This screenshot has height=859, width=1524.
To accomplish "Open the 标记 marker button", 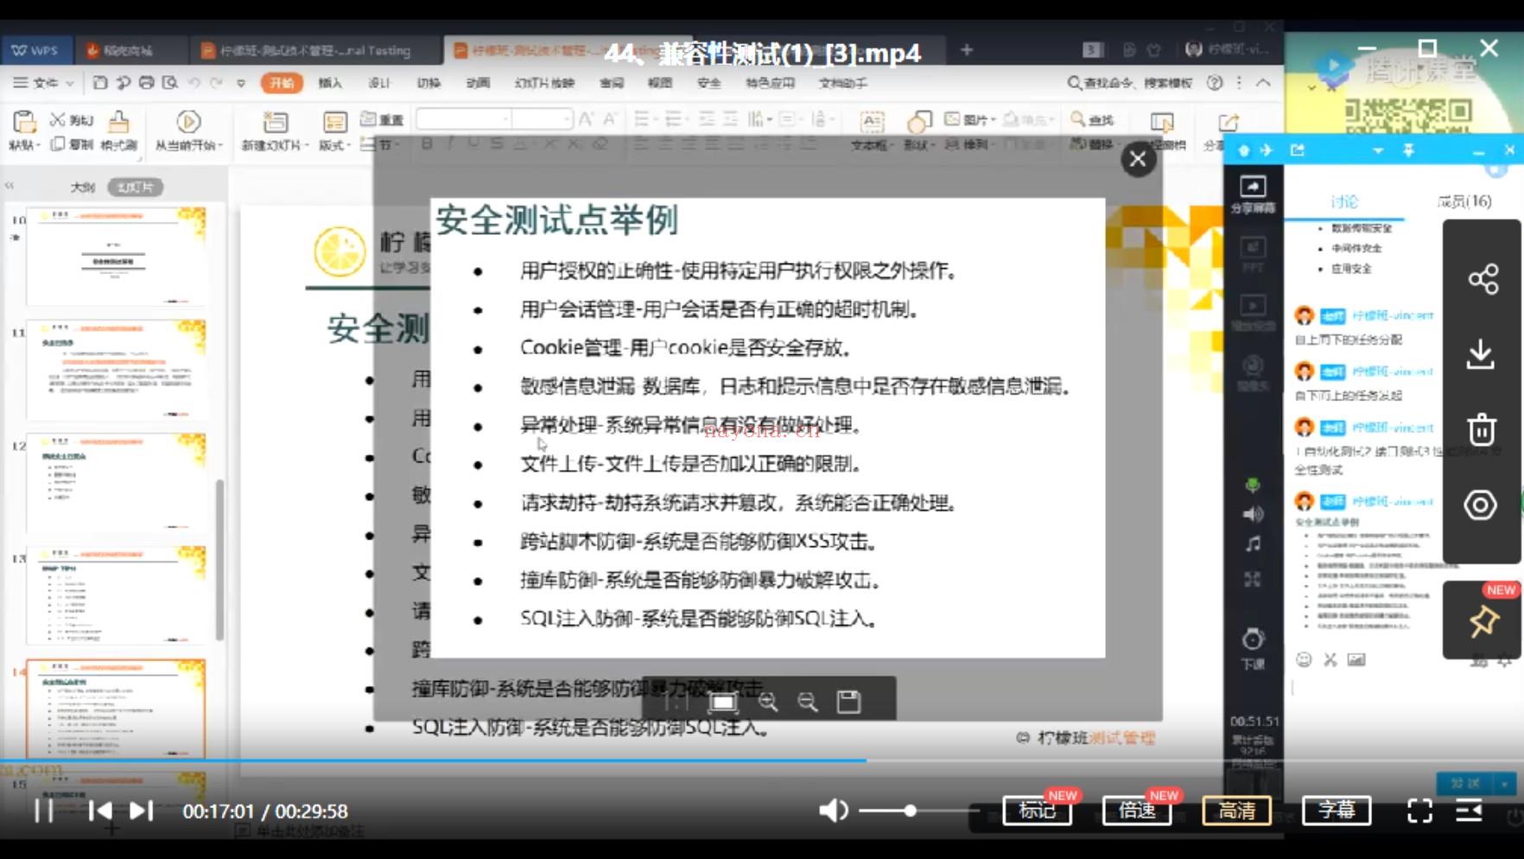I will click(x=1037, y=811).
